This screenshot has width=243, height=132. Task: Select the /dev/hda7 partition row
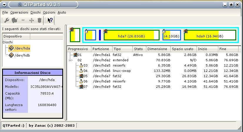(153, 76)
